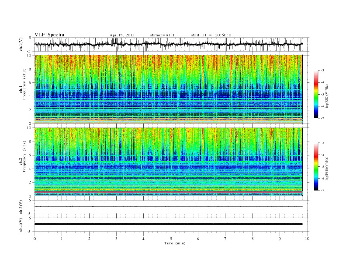
Task: Click time-axis tick label "4"
Action: tap(143, 239)
